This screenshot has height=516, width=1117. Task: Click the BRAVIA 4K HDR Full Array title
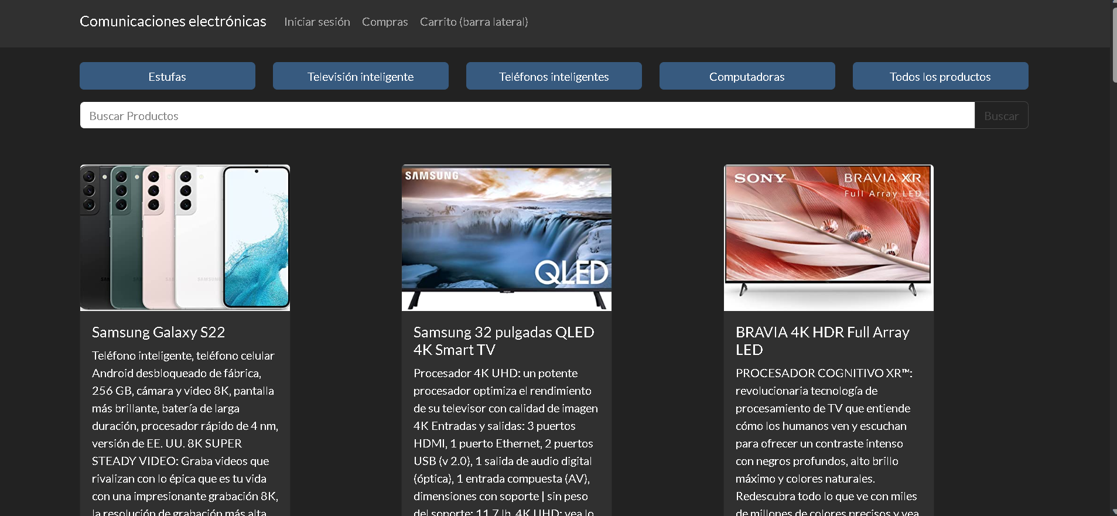[822, 341]
